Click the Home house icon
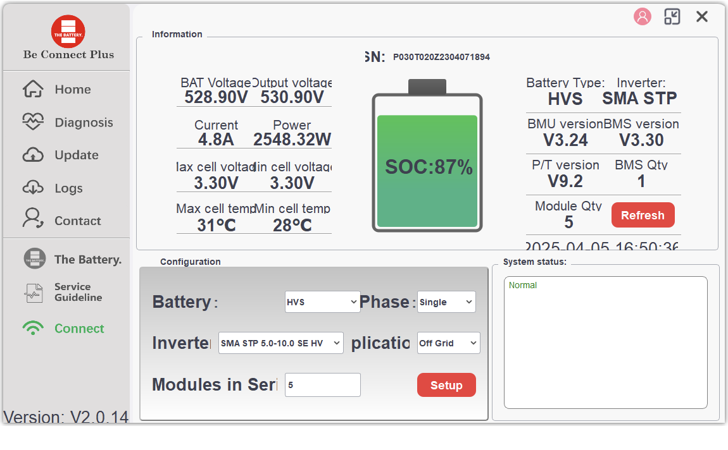Screen dimensions: 728x450 click(33, 89)
